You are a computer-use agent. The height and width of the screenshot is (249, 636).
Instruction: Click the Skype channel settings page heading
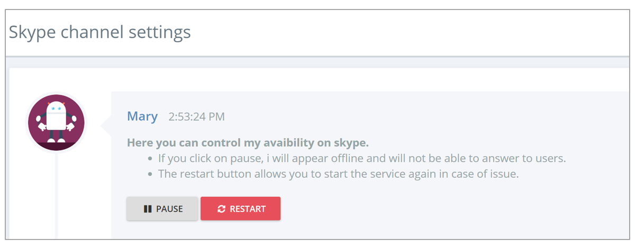click(100, 32)
